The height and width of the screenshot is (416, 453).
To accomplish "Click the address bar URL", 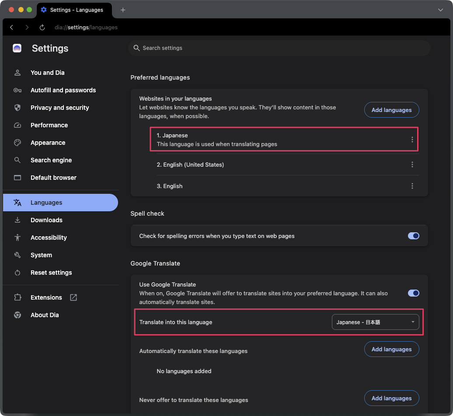I will click(x=86, y=27).
